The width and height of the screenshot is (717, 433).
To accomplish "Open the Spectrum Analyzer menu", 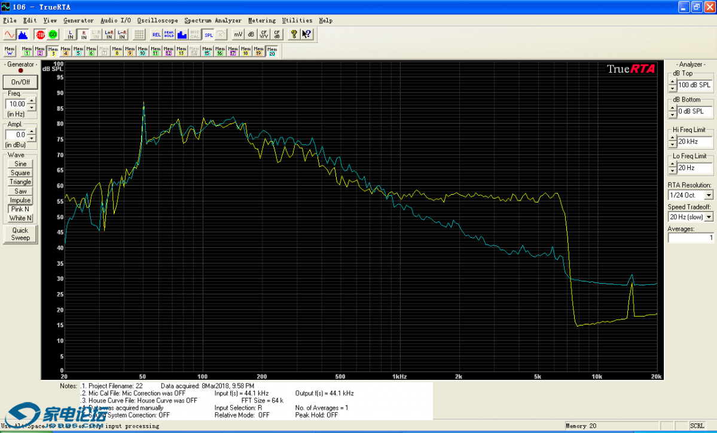I will click(212, 20).
